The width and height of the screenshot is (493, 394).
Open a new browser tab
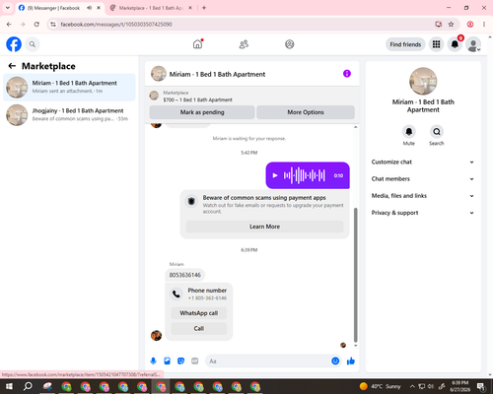click(x=204, y=8)
